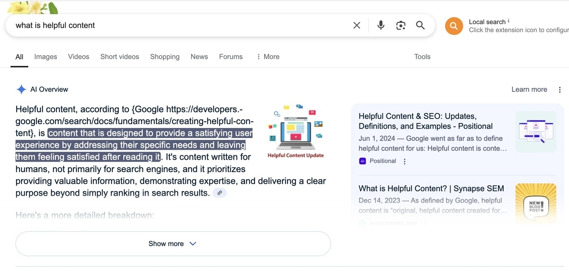569x271 pixels.
Task: Select the All results tab
Action: point(19,57)
